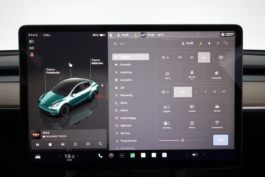The height and width of the screenshot is (177, 265).
Task: Tap the unlocked padlock above the car
Action: click(x=70, y=65)
